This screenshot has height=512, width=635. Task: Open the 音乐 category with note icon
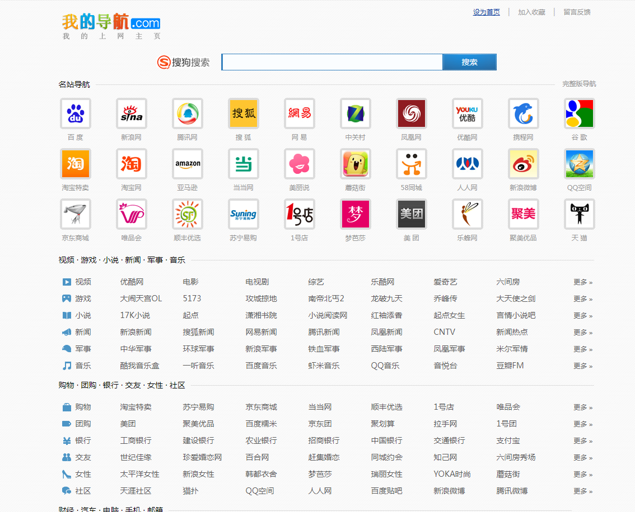(77, 366)
